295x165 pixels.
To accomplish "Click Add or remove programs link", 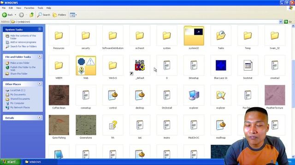I will pyautogui.click(x=23, y=42).
